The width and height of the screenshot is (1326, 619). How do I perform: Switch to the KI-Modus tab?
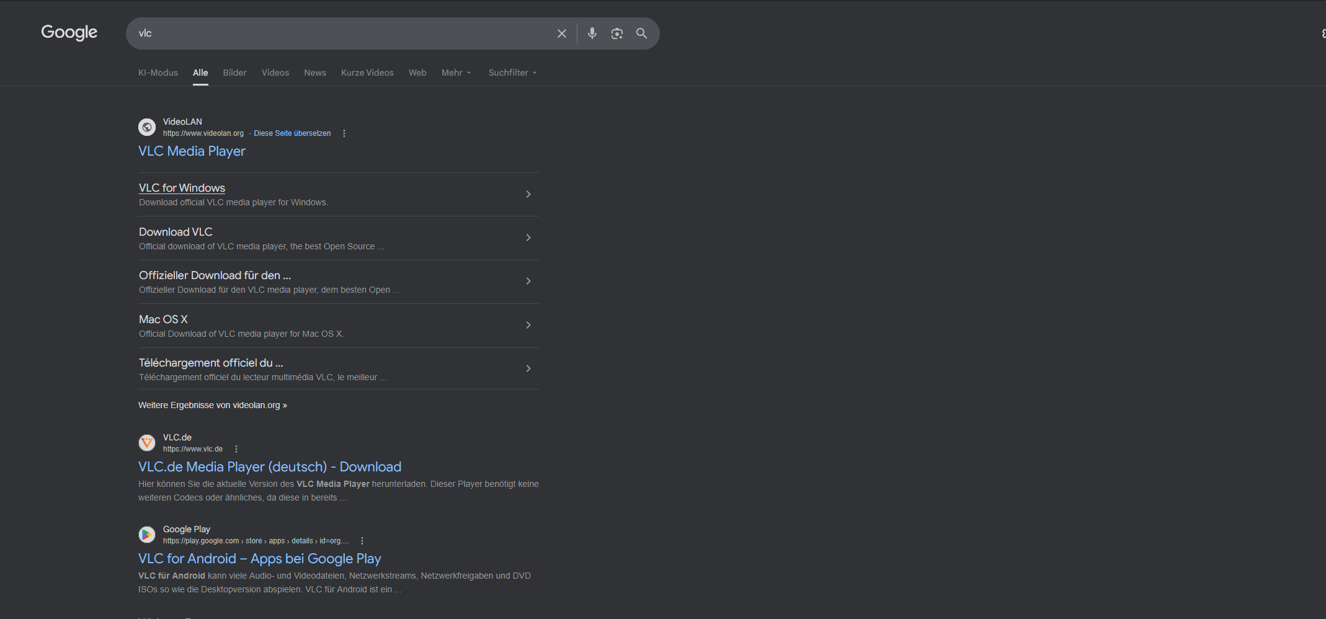click(x=158, y=73)
